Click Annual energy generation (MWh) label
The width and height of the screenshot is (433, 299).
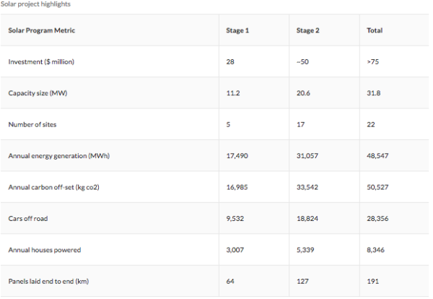tap(59, 156)
